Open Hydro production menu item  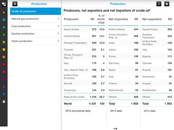[x=35, y=41]
